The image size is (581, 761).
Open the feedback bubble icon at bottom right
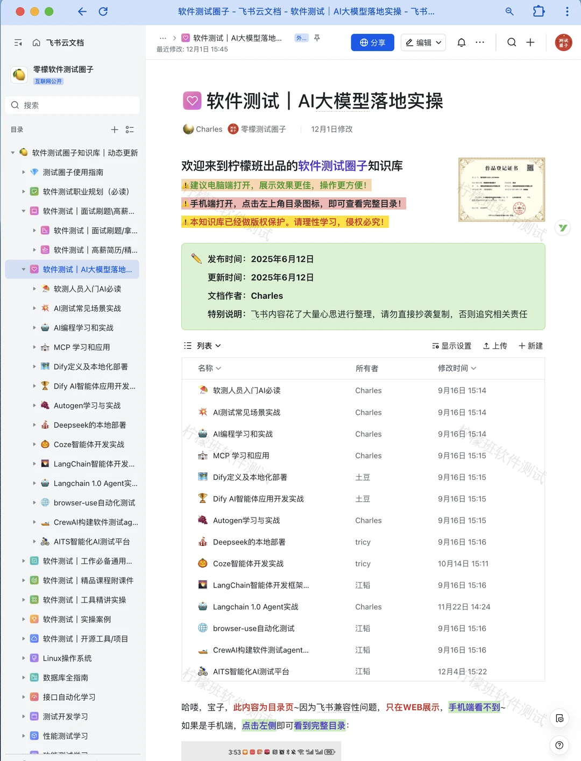click(560, 718)
